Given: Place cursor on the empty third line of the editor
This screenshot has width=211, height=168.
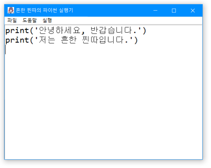Looking at the screenshot, I should coord(104,50).
